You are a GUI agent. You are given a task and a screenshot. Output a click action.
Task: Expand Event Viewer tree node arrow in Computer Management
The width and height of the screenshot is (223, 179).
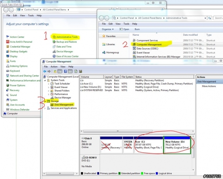pyautogui.click(x=48, y=87)
